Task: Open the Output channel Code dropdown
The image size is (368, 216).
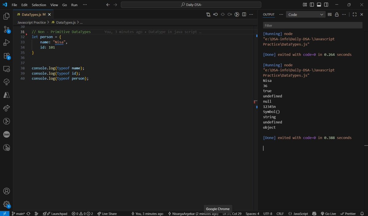Action: point(305,14)
